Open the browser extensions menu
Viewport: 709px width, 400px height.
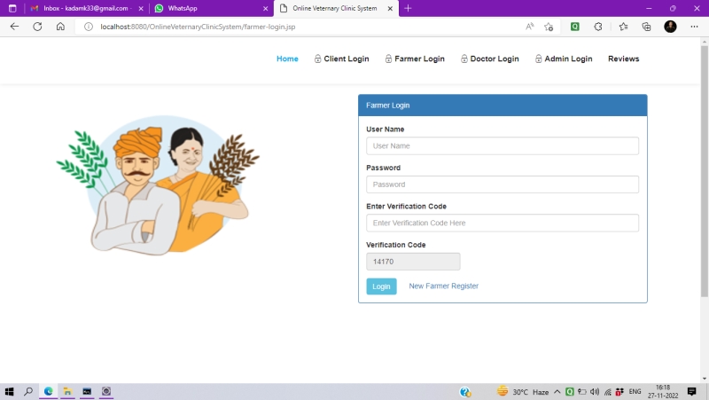pos(598,27)
